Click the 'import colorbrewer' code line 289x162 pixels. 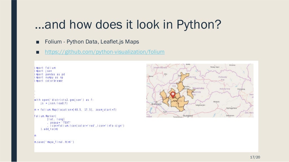click(49, 81)
